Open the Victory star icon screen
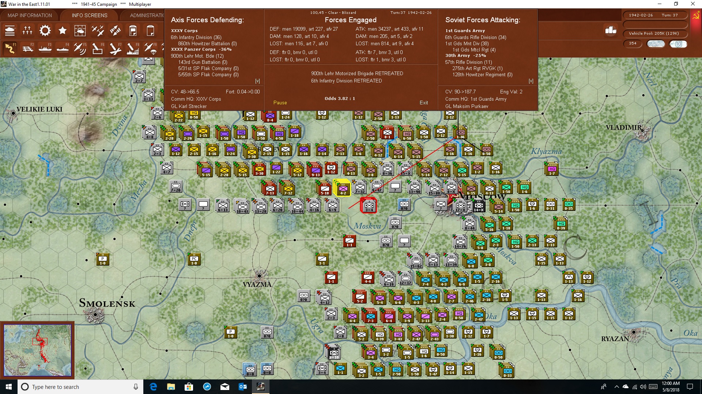 (x=63, y=31)
